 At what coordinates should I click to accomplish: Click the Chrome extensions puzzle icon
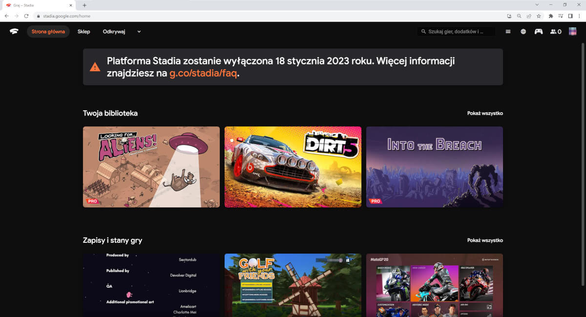pyautogui.click(x=550, y=16)
